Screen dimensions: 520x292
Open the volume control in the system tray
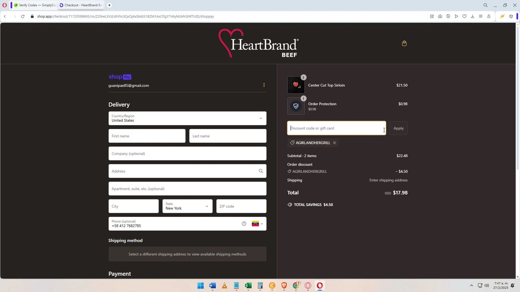click(487, 285)
